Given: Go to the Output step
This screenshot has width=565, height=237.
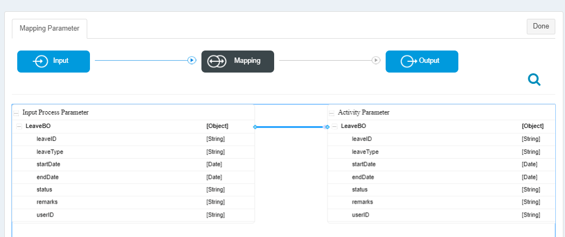Looking at the screenshot, I should tap(422, 61).
